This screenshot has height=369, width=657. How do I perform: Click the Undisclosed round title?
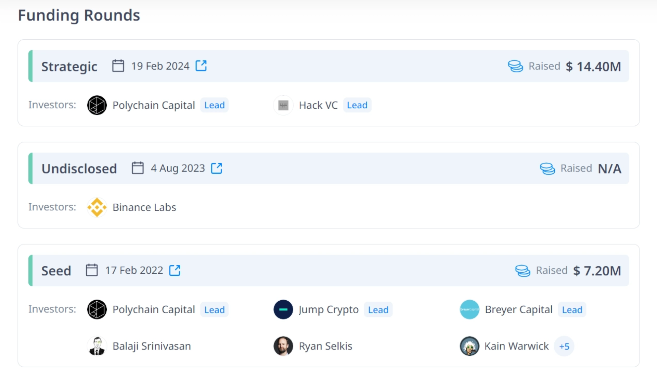click(79, 169)
